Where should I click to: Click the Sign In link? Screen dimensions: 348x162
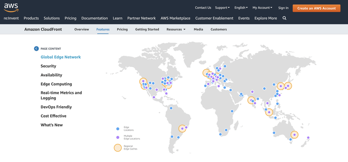[x=283, y=8]
